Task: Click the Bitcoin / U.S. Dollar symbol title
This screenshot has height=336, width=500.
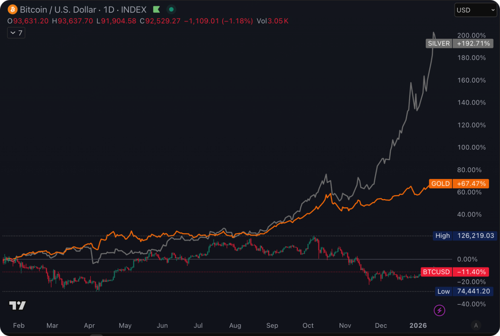Action: 58,9
